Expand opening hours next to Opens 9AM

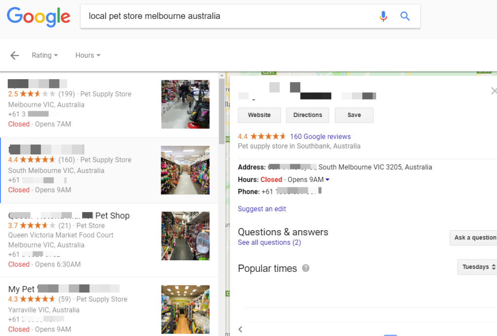(x=328, y=180)
